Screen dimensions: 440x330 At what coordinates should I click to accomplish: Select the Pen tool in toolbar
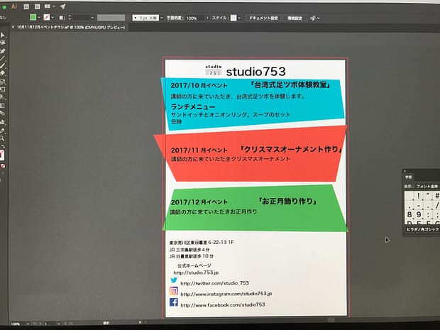pyautogui.click(x=4, y=51)
